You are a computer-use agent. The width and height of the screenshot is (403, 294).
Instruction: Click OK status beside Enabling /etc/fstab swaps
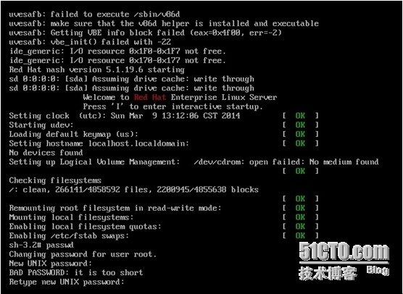tap(300, 236)
